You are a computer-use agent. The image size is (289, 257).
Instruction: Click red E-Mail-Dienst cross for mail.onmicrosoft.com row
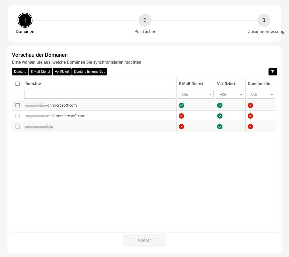coord(181,116)
